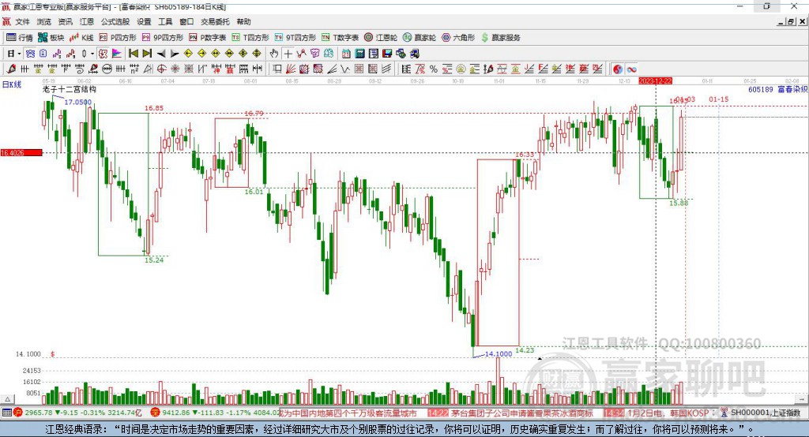Open the T数字表 tool
Image resolution: width=809 pixels, height=437 pixels.
coord(340,38)
